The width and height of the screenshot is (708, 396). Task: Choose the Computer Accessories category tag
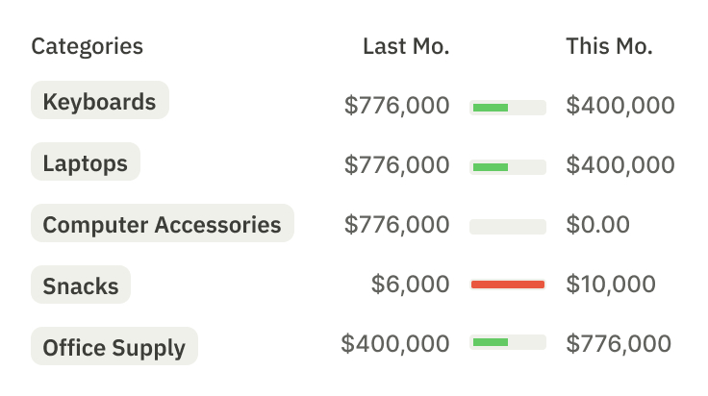[163, 223]
